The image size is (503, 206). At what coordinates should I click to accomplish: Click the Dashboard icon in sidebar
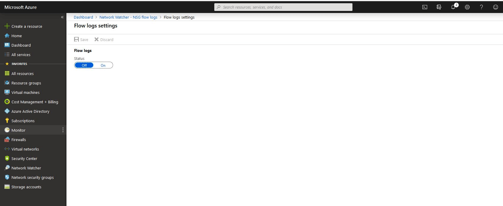pyautogui.click(x=7, y=45)
